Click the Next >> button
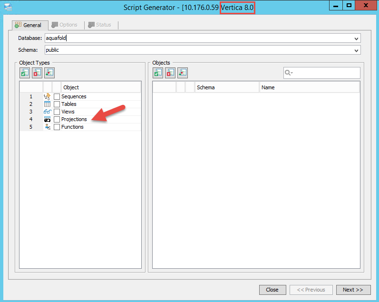Image resolution: width=379 pixels, height=302 pixels. pyautogui.click(x=353, y=290)
